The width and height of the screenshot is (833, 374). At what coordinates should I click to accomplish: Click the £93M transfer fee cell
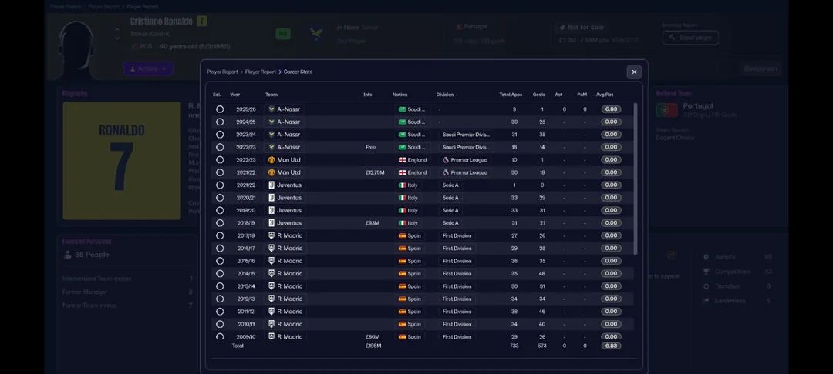point(373,223)
